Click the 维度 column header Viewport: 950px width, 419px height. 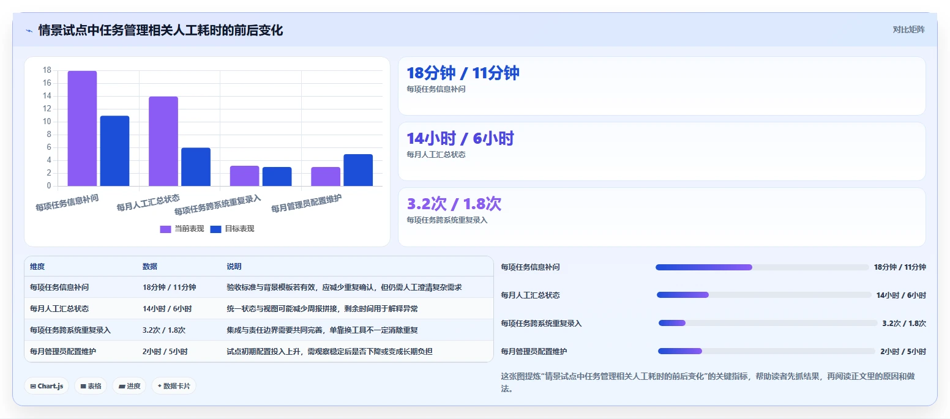(37, 267)
